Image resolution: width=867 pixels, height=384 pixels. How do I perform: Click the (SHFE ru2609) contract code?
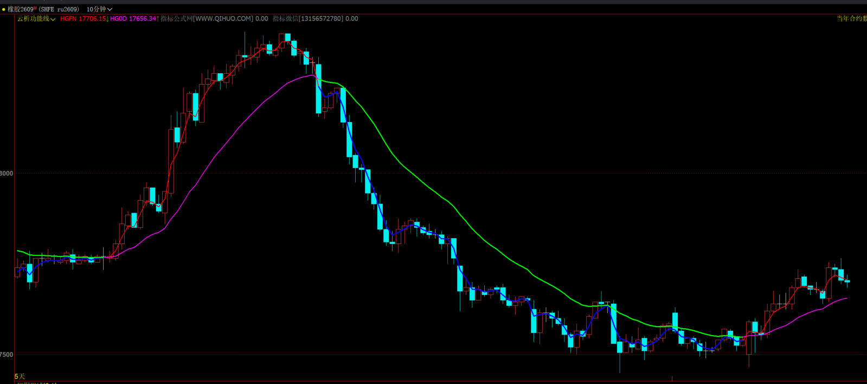pos(59,9)
